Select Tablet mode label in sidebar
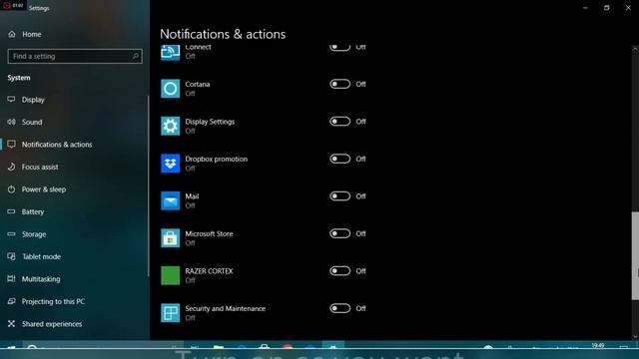 [41, 257]
